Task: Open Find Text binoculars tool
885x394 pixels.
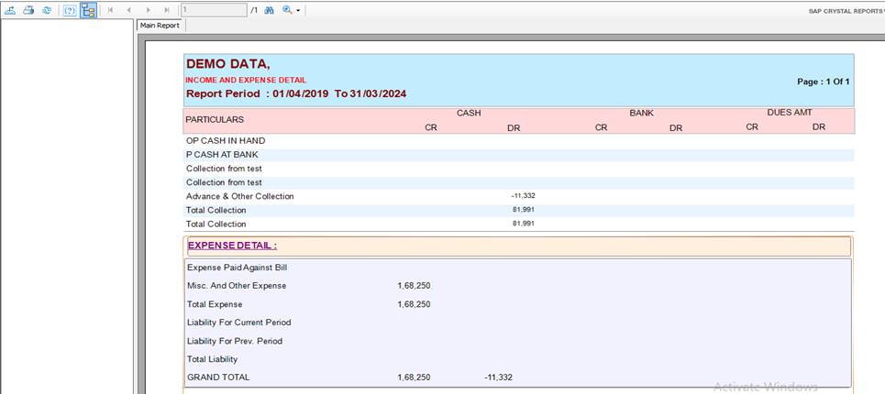Action: pos(270,10)
